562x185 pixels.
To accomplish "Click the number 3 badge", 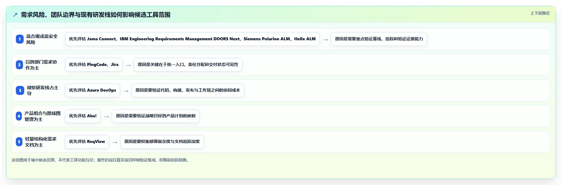I will point(20,90).
